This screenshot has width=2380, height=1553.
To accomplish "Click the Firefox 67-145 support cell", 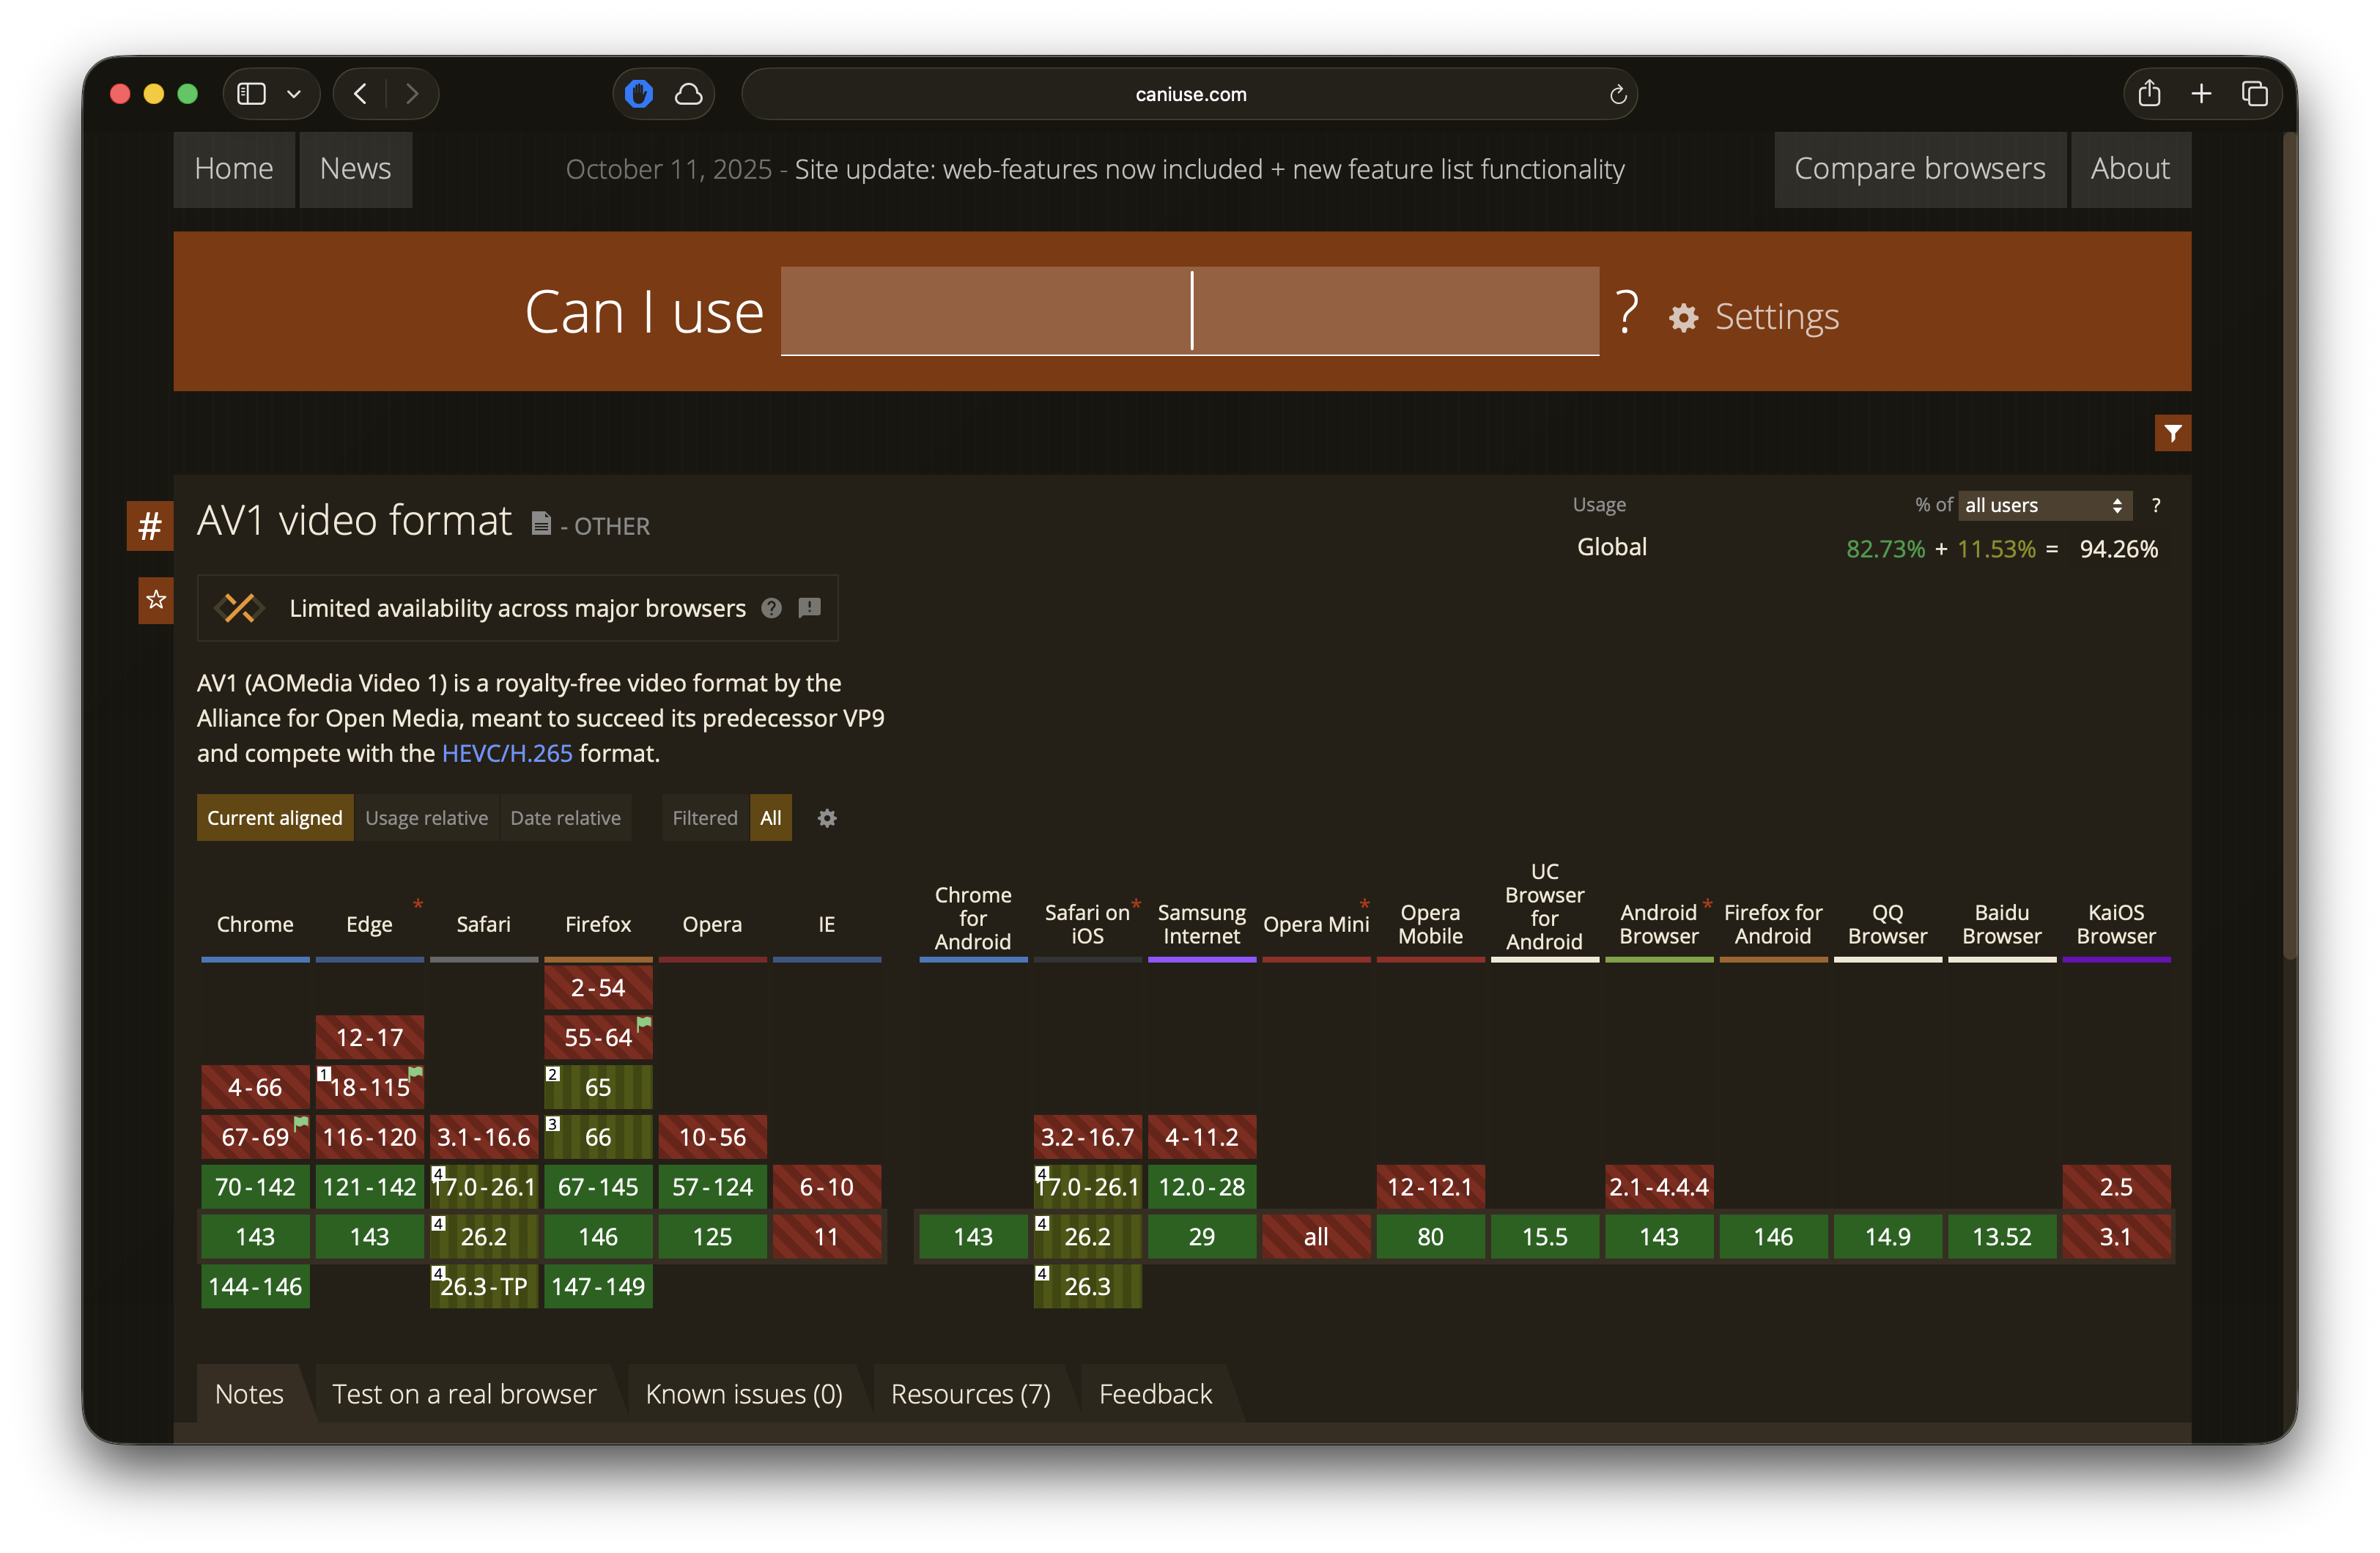I will pos(598,1187).
